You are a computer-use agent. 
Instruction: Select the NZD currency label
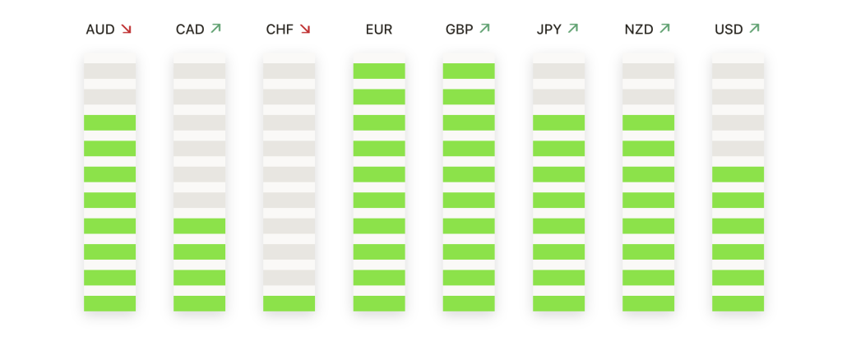click(639, 30)
